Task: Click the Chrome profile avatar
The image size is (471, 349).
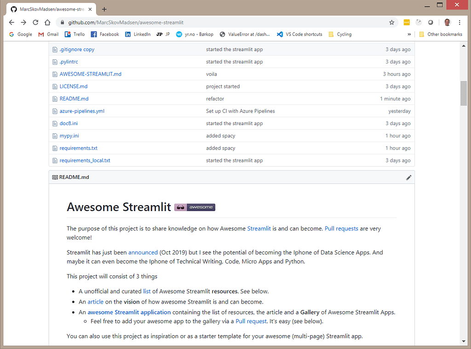Action: [x=447, y=22]
